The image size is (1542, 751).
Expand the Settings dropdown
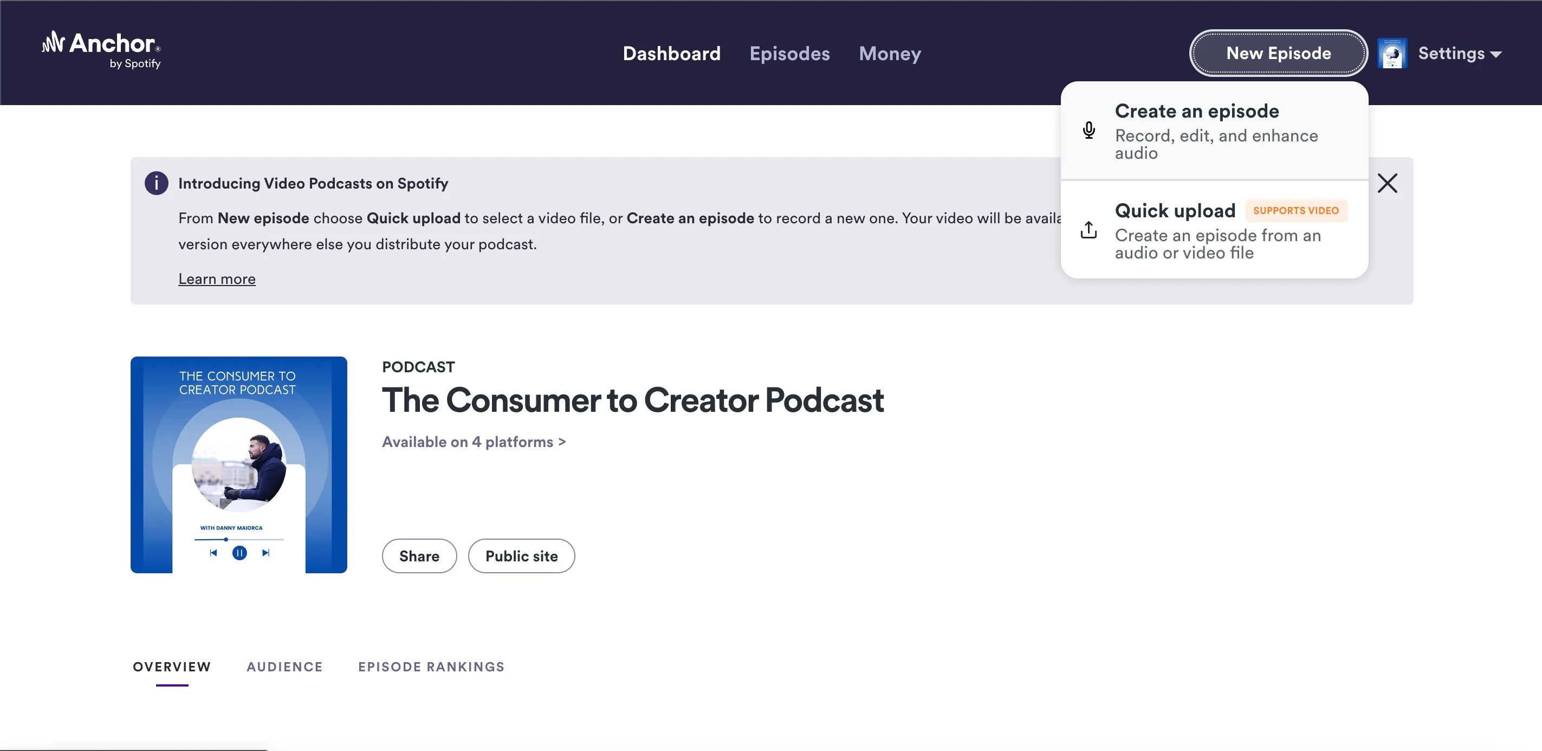[1460, 53]
